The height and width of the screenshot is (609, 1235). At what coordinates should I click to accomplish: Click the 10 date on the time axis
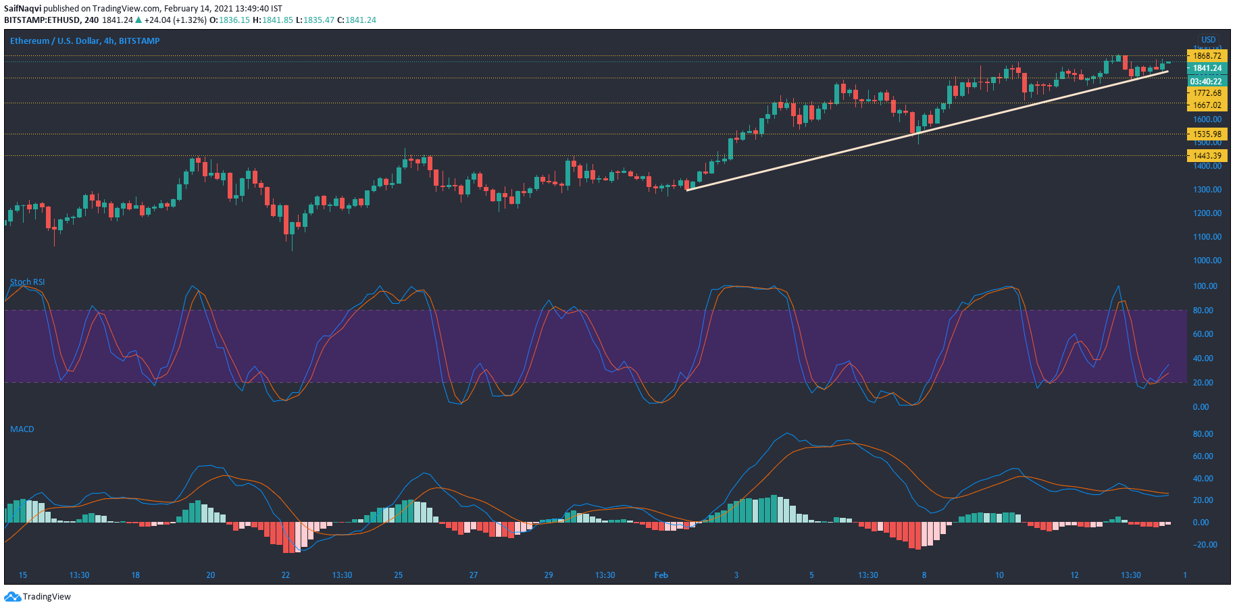coord(999,575)
